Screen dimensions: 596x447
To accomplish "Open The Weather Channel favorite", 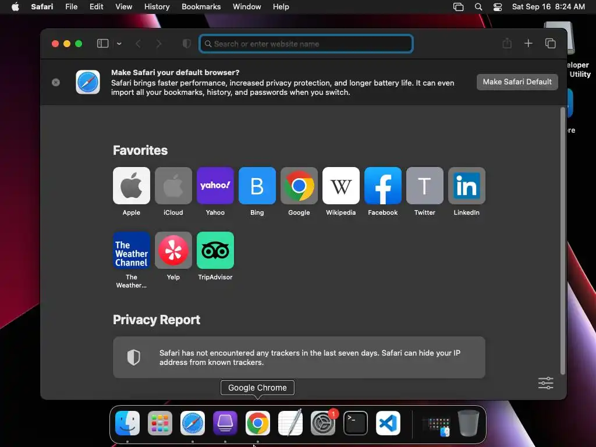I will pyautogui.click(x=131, y=250).
